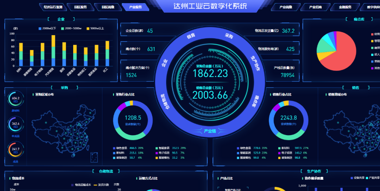Toggle the 2000~5000w legend series
This screenshot has height=191, width=380.
(72, 28)
